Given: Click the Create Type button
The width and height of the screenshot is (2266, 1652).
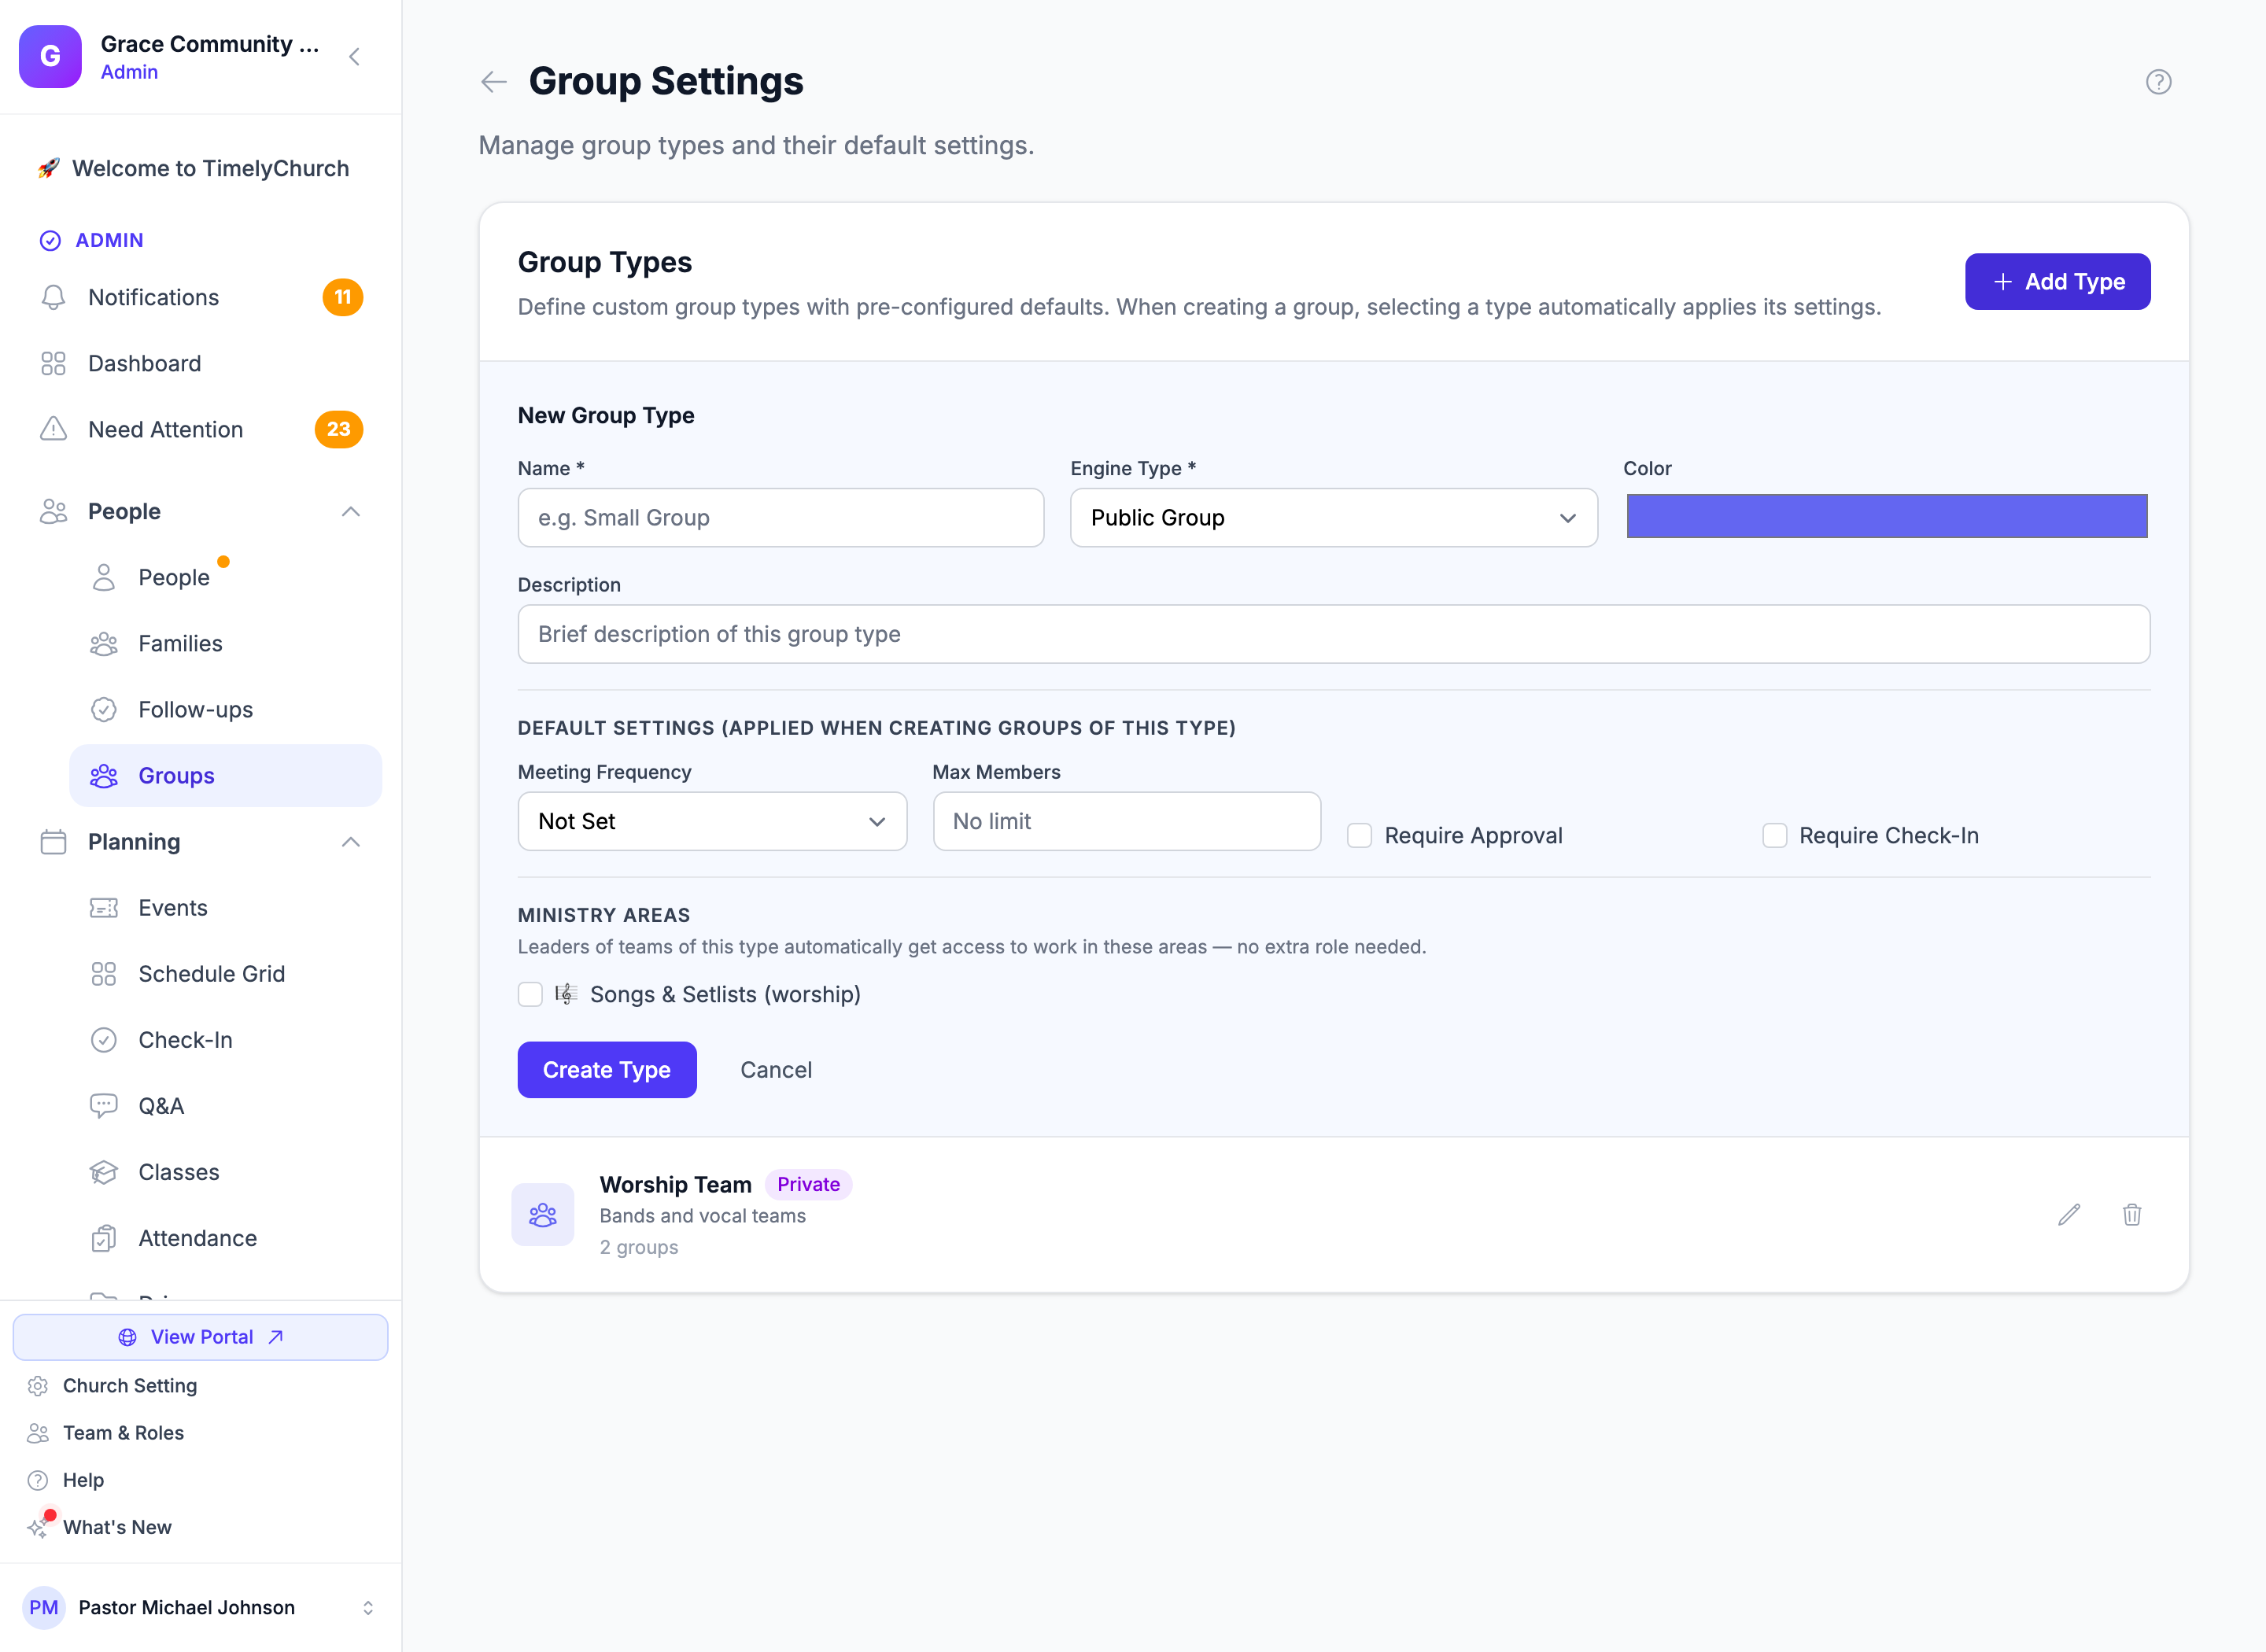Looking at the screenshot, I should [607, 1070].
